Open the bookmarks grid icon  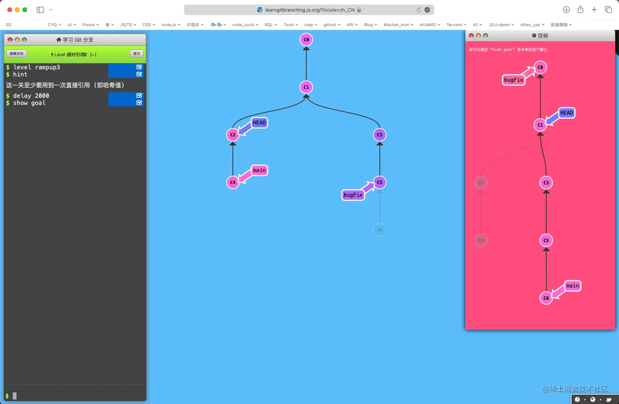8,25
